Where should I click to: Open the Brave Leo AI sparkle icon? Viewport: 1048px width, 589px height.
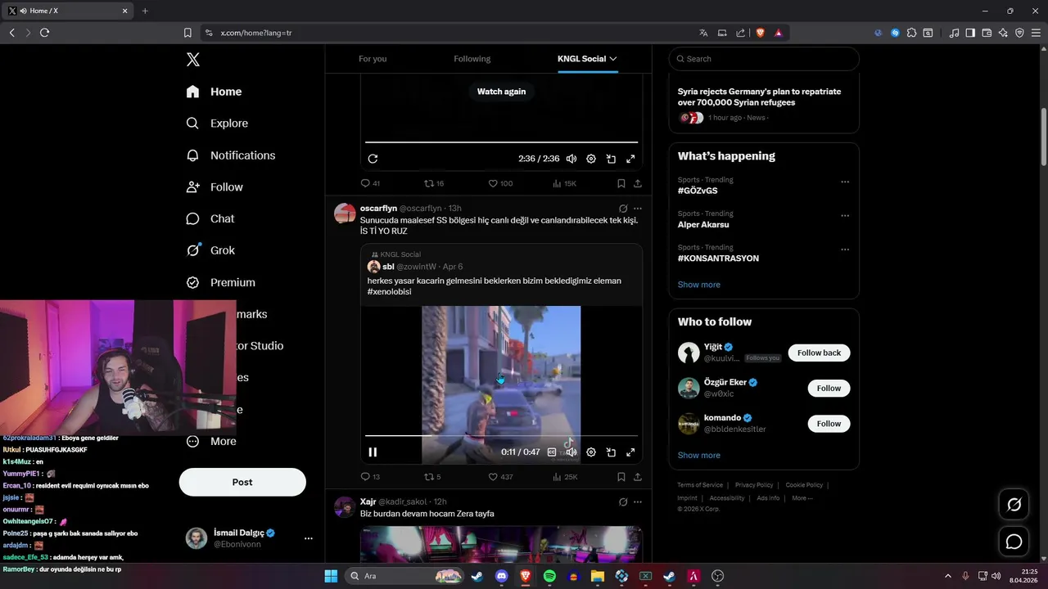pyautogui.click(x=1003, y=33)
